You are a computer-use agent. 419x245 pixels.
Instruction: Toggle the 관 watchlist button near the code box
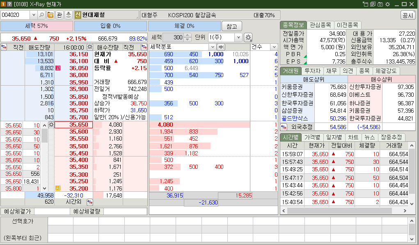click(60, 15)
